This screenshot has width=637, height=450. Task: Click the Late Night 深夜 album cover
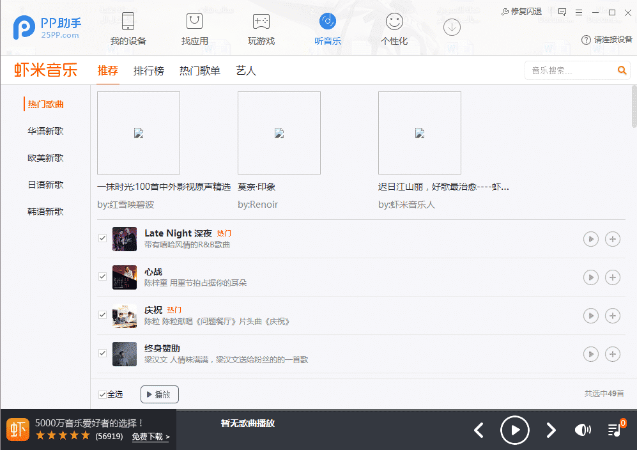[125, 239]
